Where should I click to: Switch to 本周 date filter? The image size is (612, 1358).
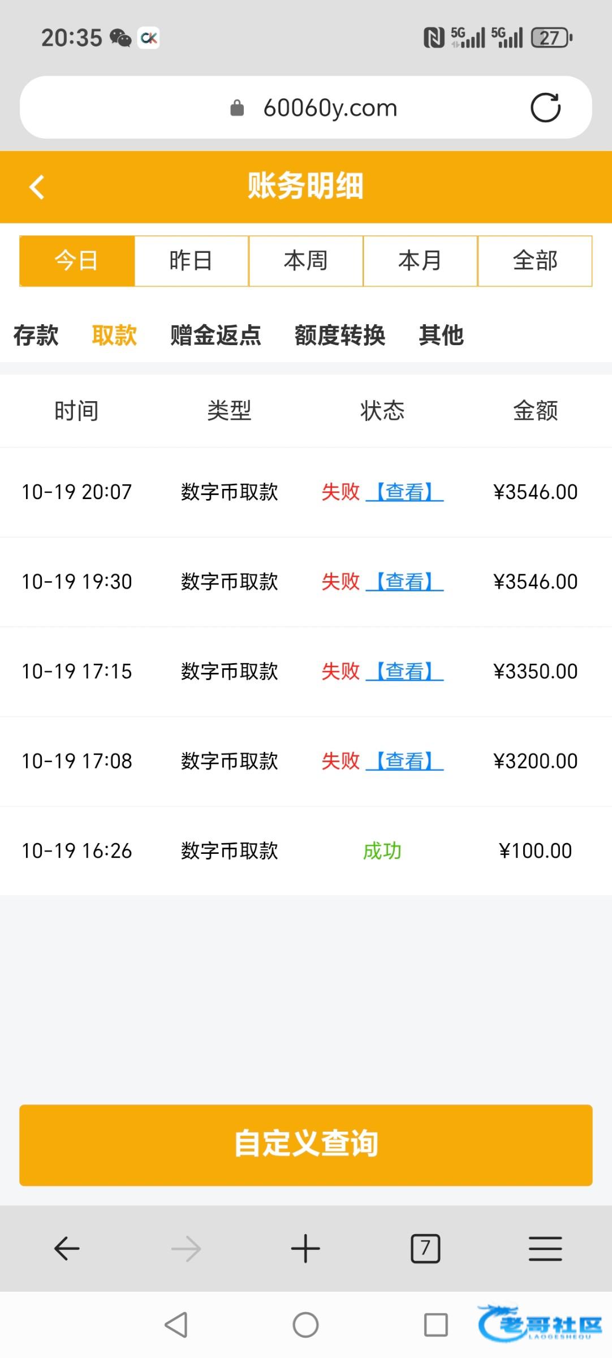pyautogui.click(x=305, y=261)
